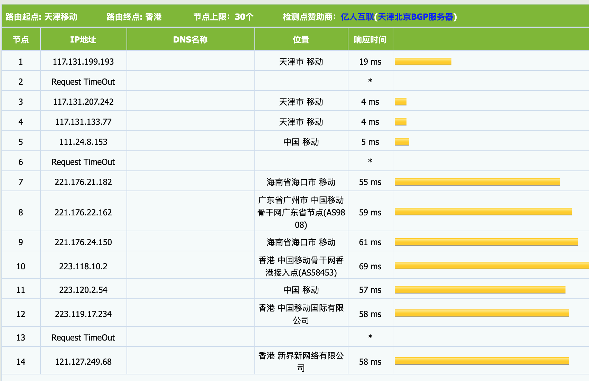Click the yellow latency bar for node 1
The width and height of the screenshot is (589, 381).
coord(422,62)
